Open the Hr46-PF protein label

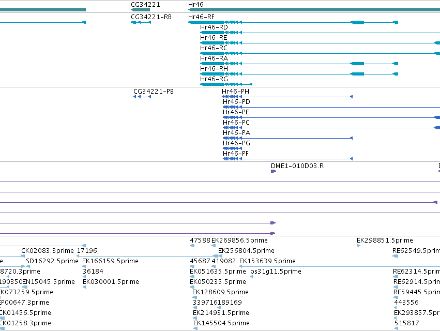pyautogui.click(x=236, y=154)
